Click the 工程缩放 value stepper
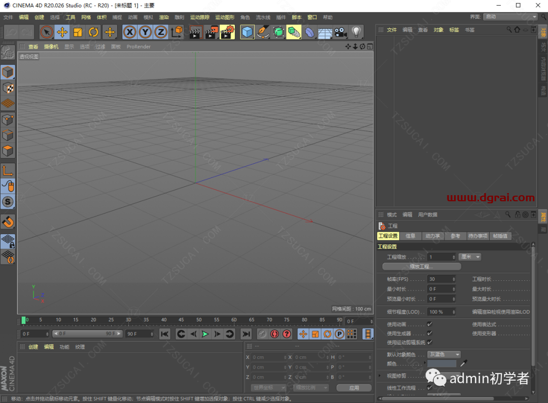548x403 pixels. 454,257
